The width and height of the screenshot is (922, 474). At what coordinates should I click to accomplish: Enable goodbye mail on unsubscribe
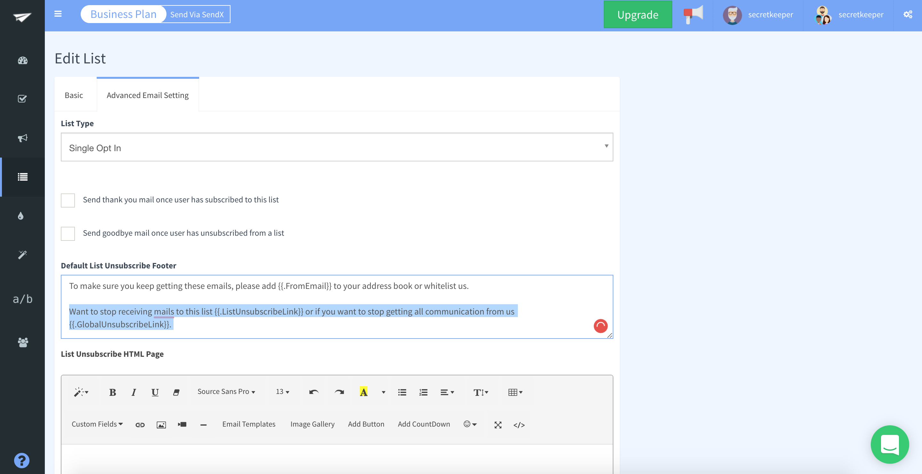click(x=68, y=233)
